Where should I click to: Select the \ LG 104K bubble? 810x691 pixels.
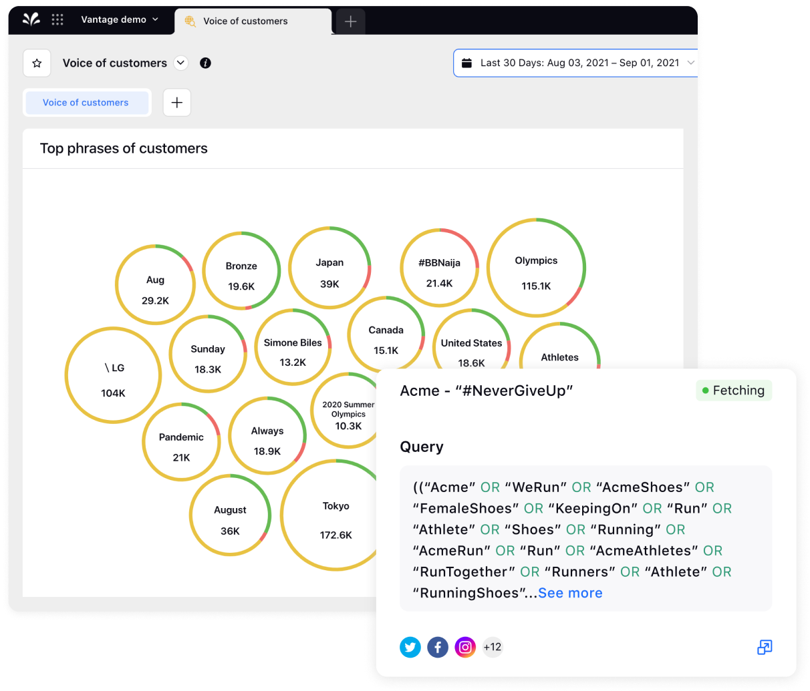point(113,375)
